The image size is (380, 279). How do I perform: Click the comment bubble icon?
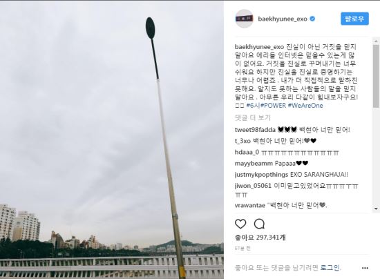click(x=259, y=224)
